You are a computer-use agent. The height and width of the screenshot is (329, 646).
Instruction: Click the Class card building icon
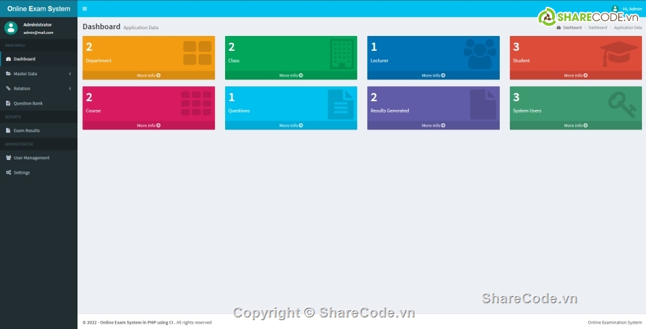[341, 53]
